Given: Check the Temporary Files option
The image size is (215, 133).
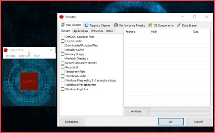Looking at the screenshot, I should [x=62, y=72].
